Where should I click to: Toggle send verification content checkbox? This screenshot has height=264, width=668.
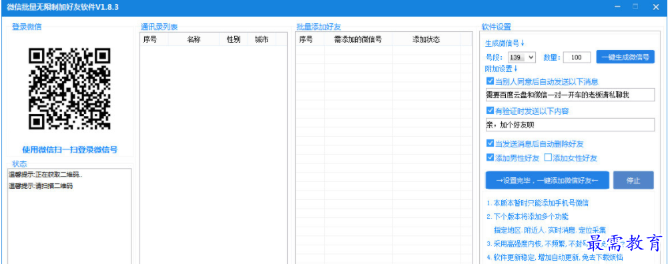point(490,111)
